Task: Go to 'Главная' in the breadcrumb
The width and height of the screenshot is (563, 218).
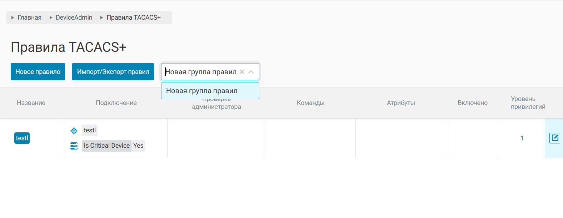Action: [x=29, y=17]
